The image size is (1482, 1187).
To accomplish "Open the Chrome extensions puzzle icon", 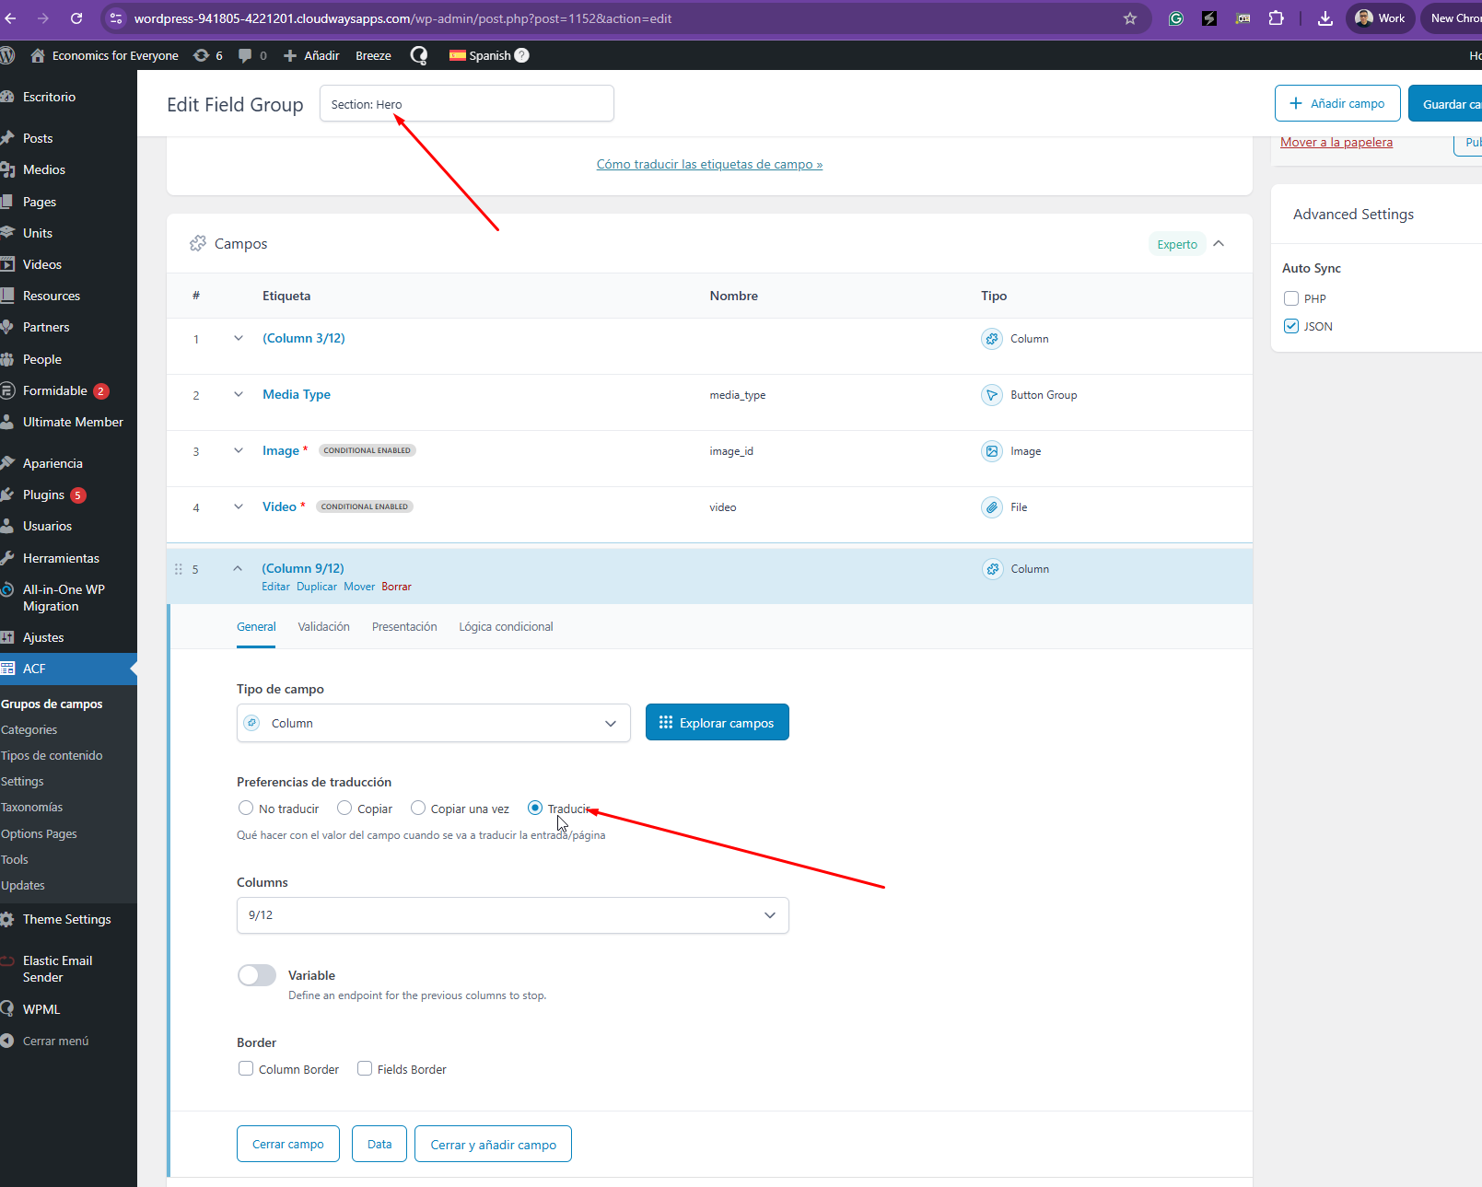I will 1276,18.
